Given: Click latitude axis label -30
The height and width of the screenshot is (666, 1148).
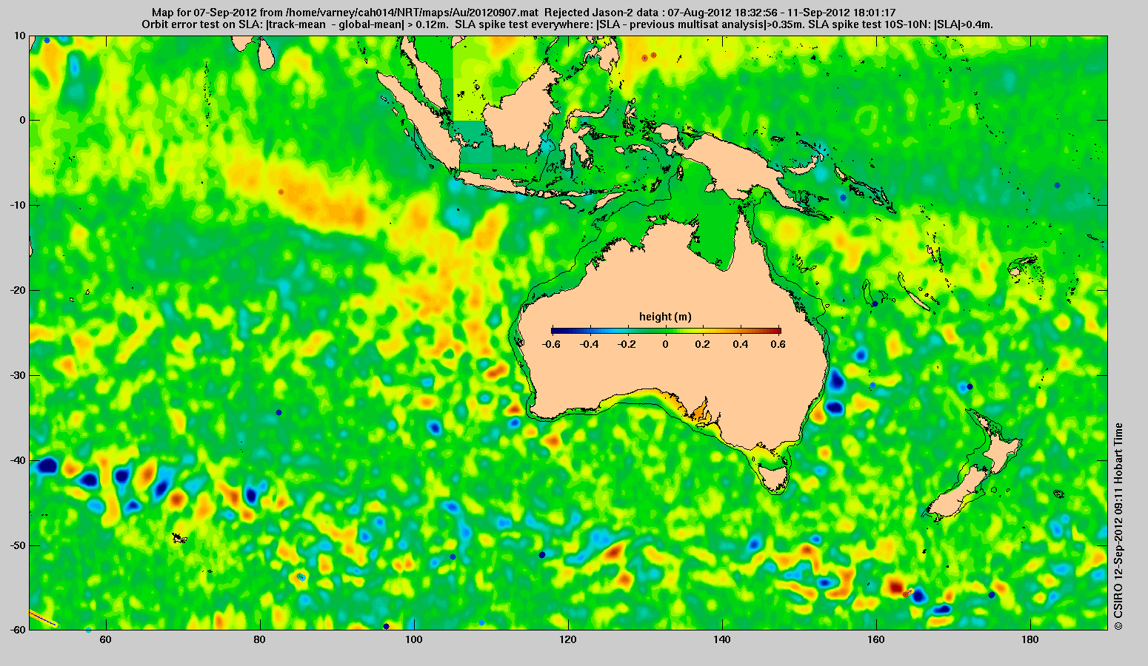Looking at the screenshot, I should click(x=17, y=375).
